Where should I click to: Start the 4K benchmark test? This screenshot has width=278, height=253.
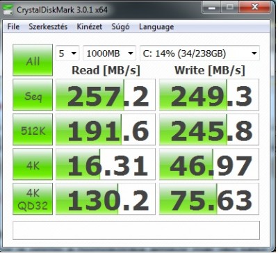click(33, 164)
